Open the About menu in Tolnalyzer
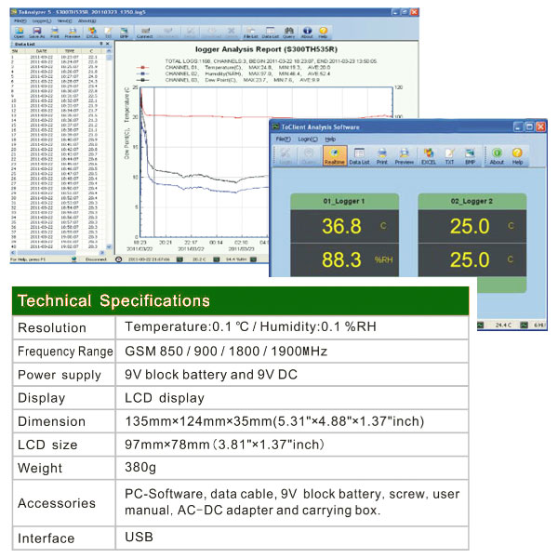 click(86, 21)
